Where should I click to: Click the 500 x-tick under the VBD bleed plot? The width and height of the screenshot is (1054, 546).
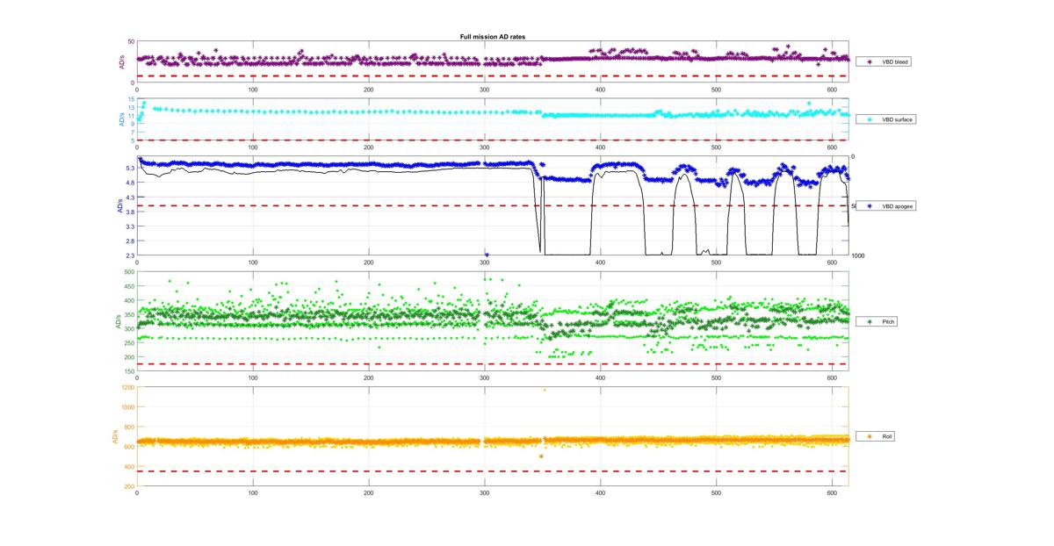pyautogui.click(x=716, y=90)
